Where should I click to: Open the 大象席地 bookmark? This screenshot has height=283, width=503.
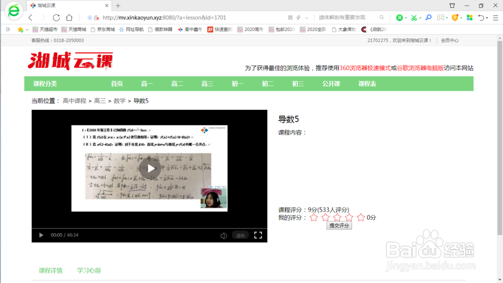344,29
